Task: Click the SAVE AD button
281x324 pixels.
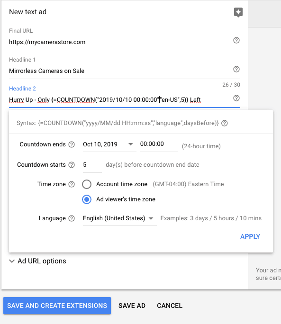Action: tap(132, 306)
